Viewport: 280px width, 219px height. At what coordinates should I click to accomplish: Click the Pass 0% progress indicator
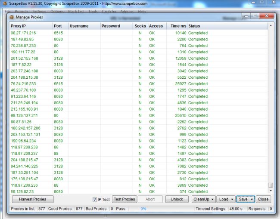[143, 209]
